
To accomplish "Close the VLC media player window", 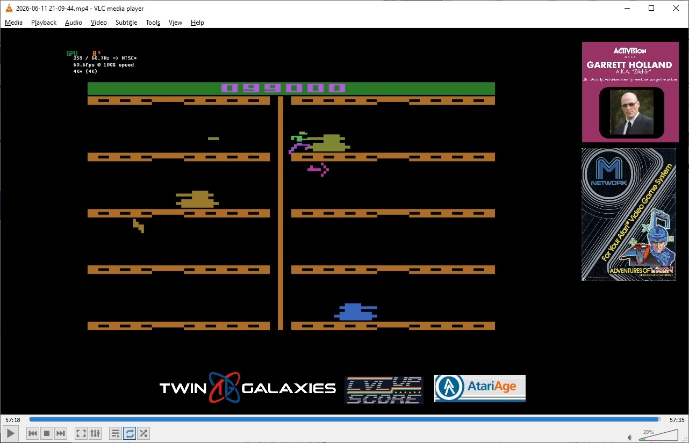I will [x=676, y=8].
